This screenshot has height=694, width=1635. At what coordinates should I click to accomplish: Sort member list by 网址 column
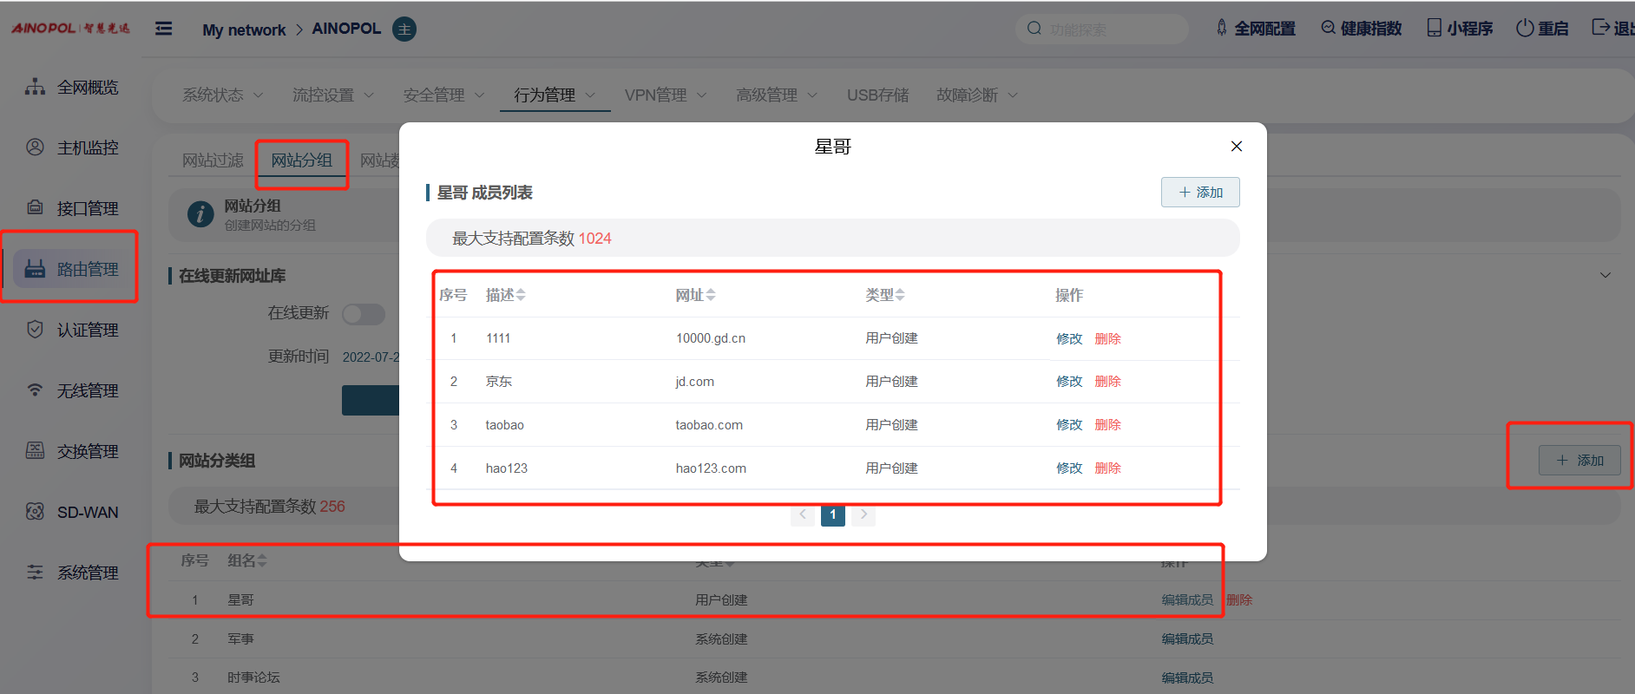[x=696, y=296]
